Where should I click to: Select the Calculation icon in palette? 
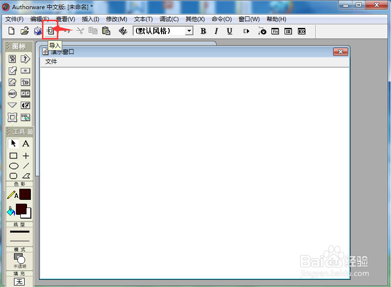pos(25,71)
